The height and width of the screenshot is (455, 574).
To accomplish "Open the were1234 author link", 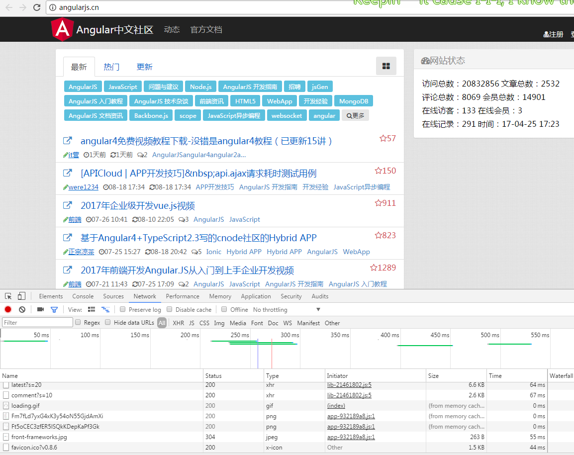I will pos(83,187).
